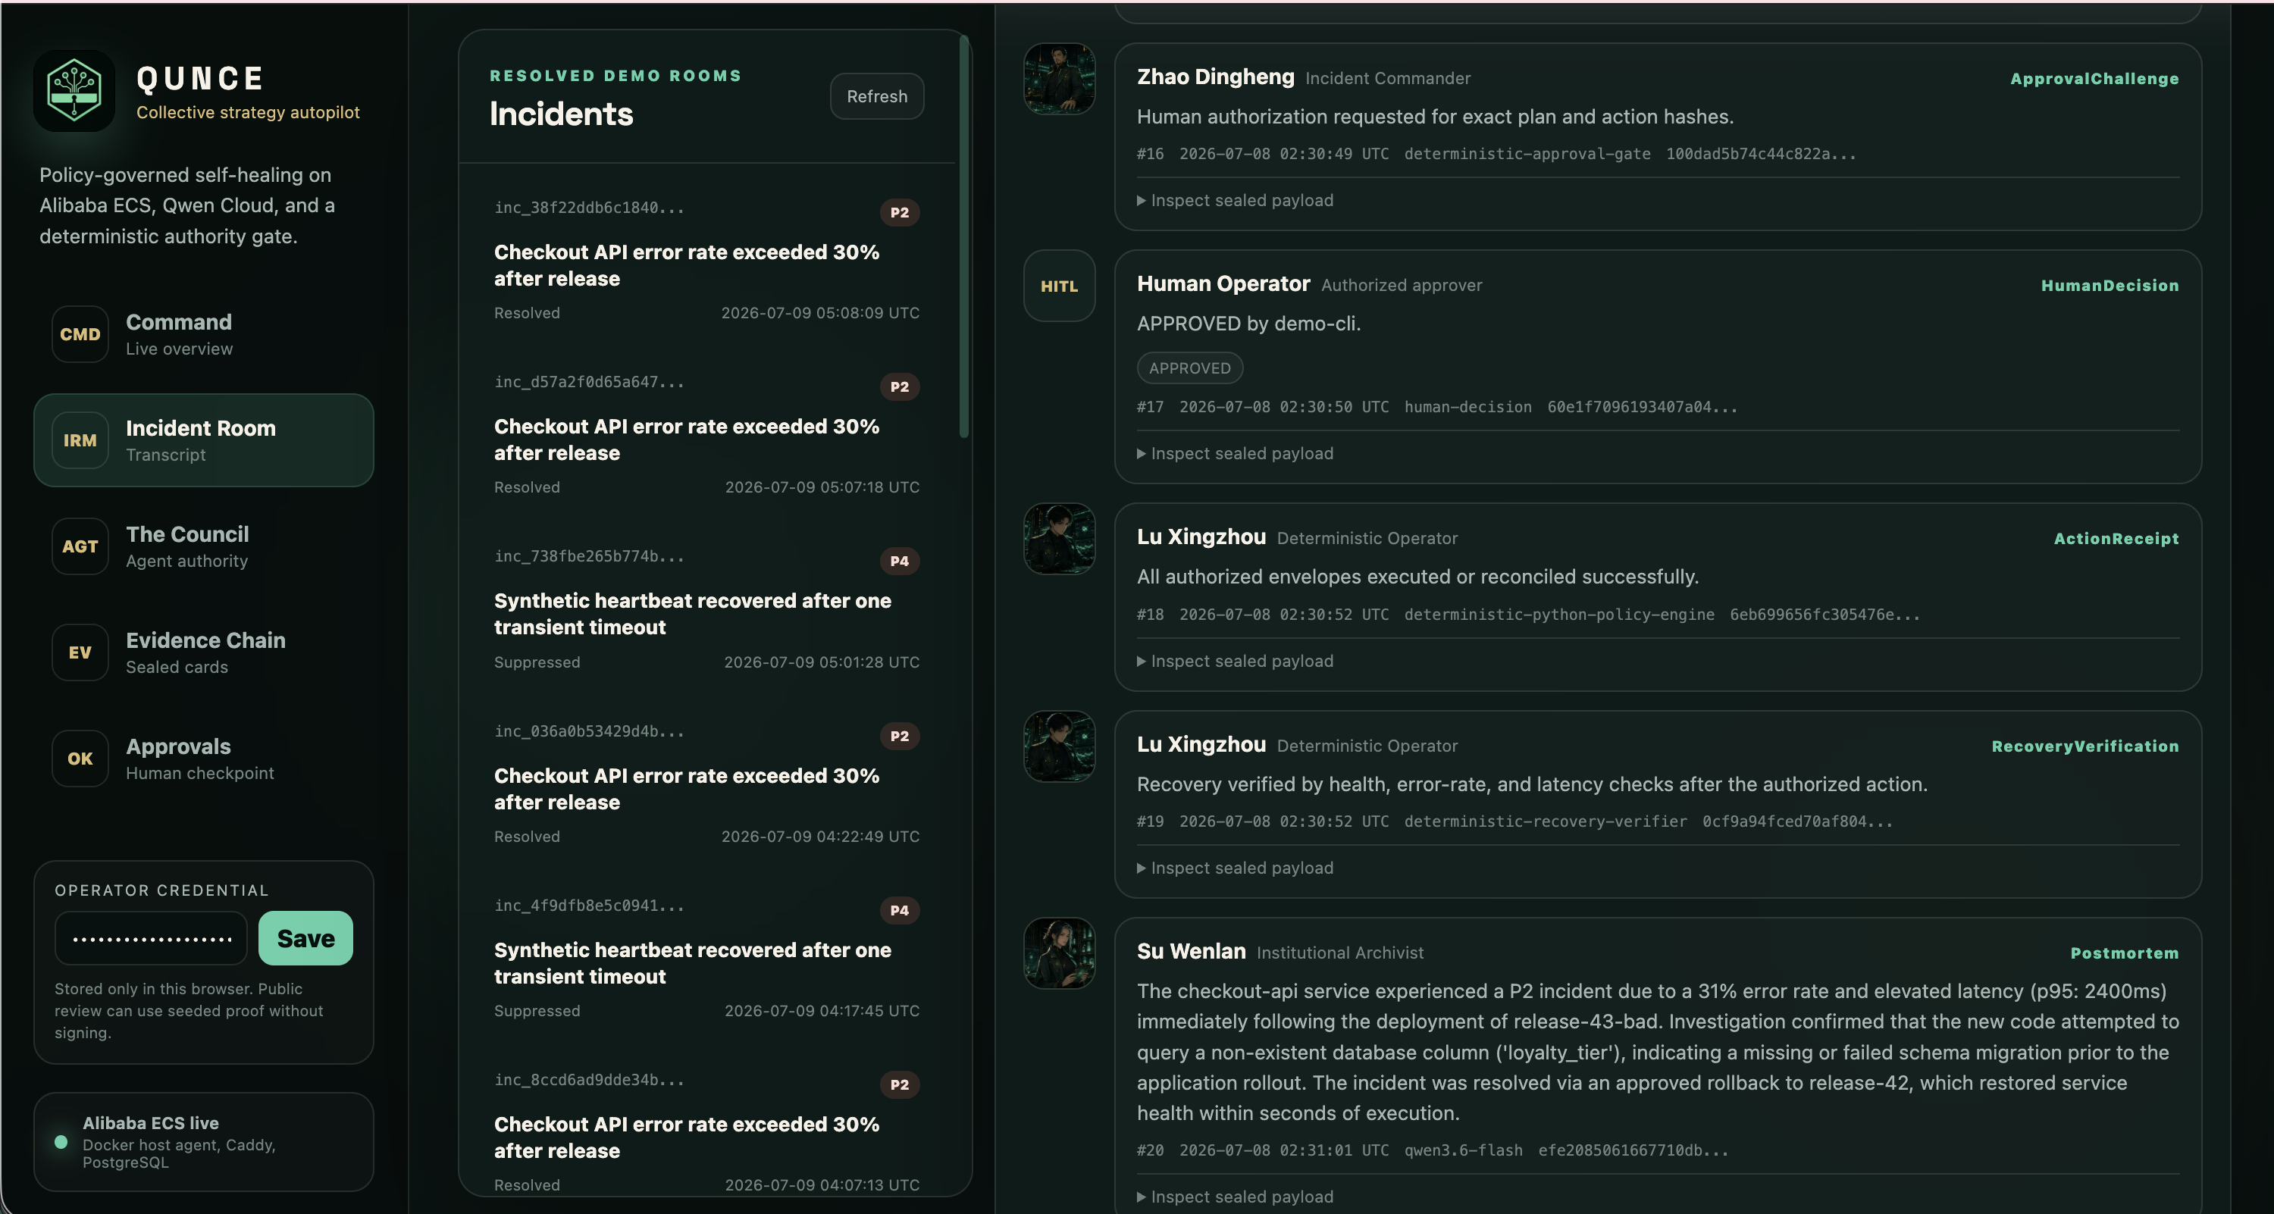Open Approvals via OK icon
The width and height of the screenshot is (2274, 1214).
click(x=80, y=758)
